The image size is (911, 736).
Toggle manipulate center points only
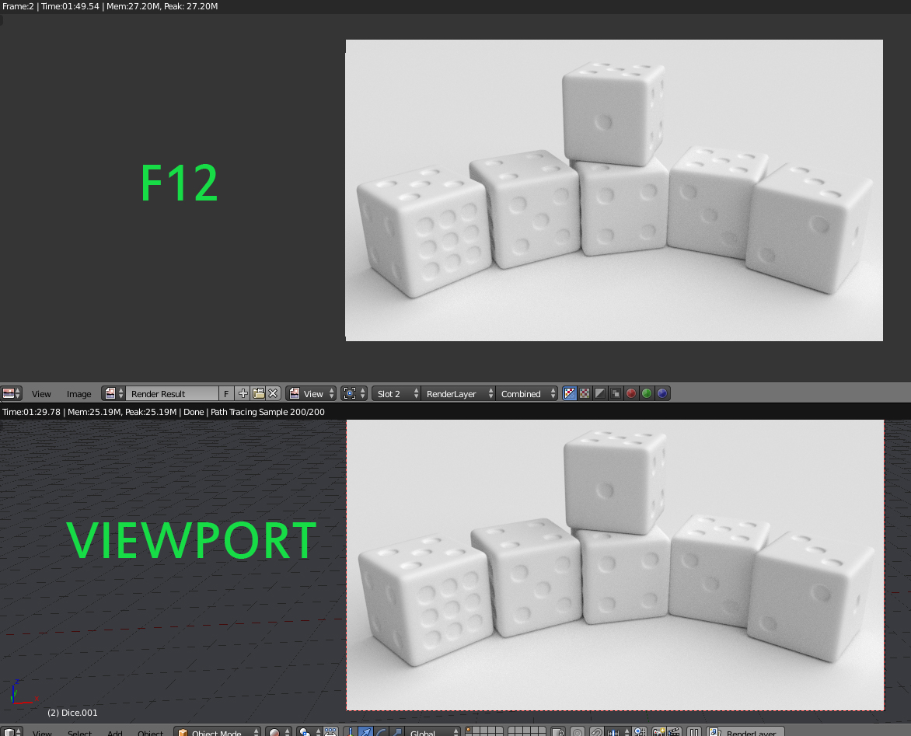click(330, 733)
